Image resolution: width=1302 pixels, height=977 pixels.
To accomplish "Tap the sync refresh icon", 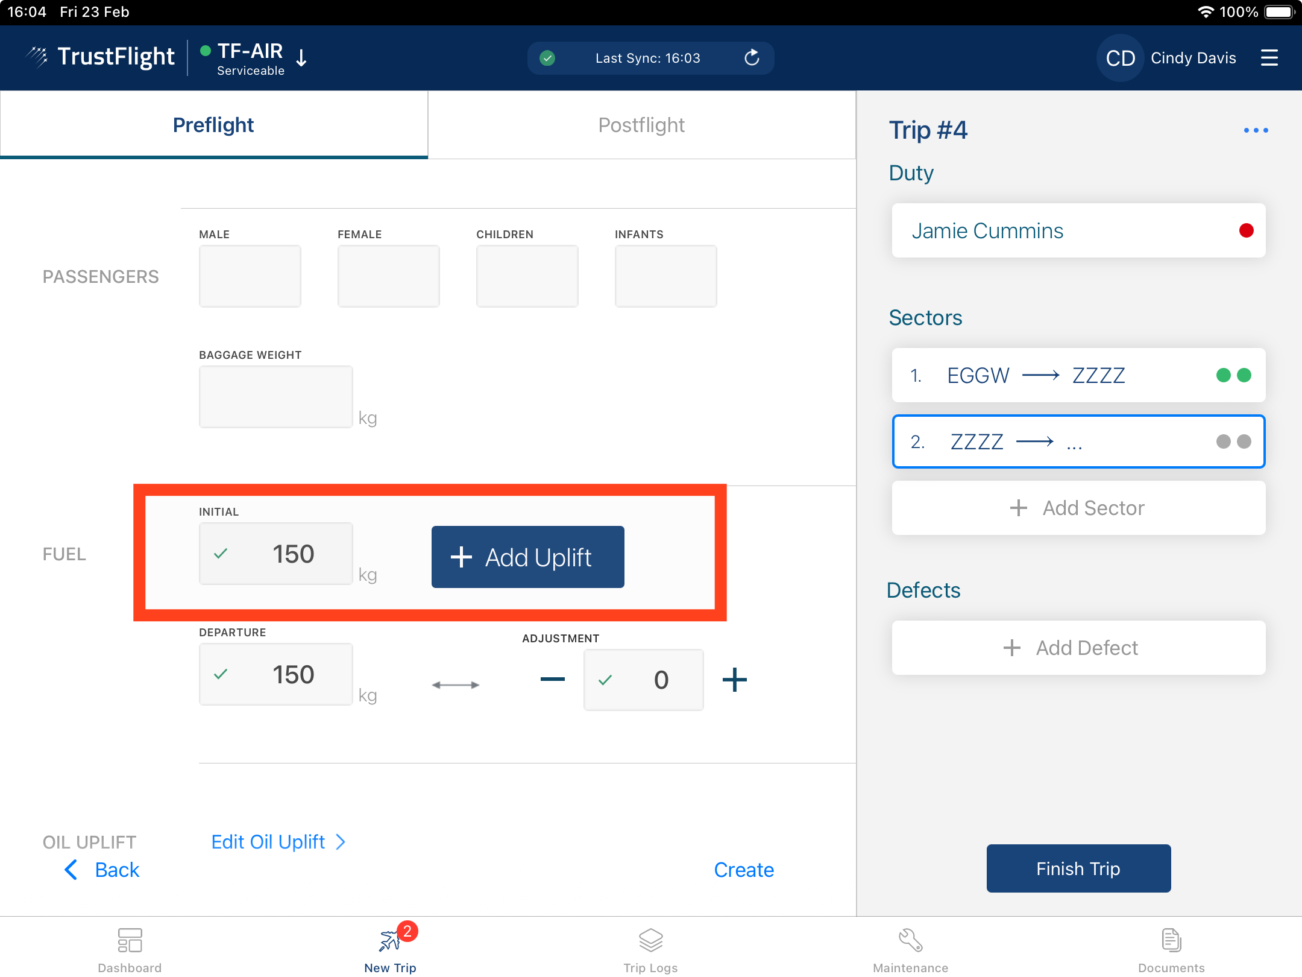I will click(752, 58).
